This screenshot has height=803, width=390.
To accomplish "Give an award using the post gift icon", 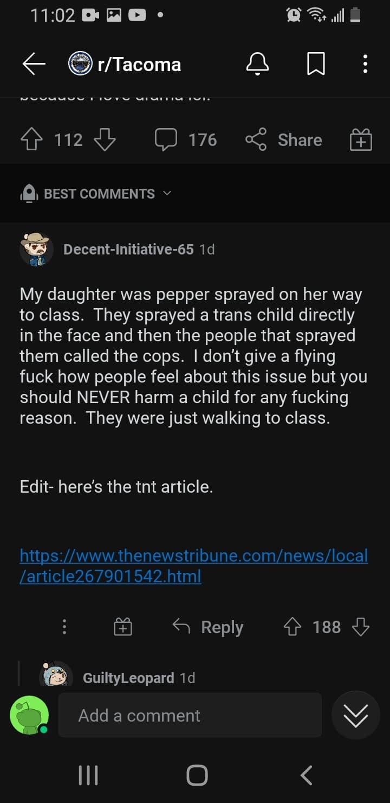I will tap(360, 140).
